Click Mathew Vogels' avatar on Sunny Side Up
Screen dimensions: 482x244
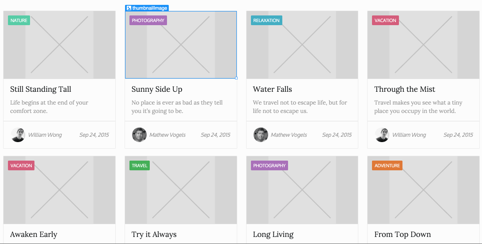139,135
